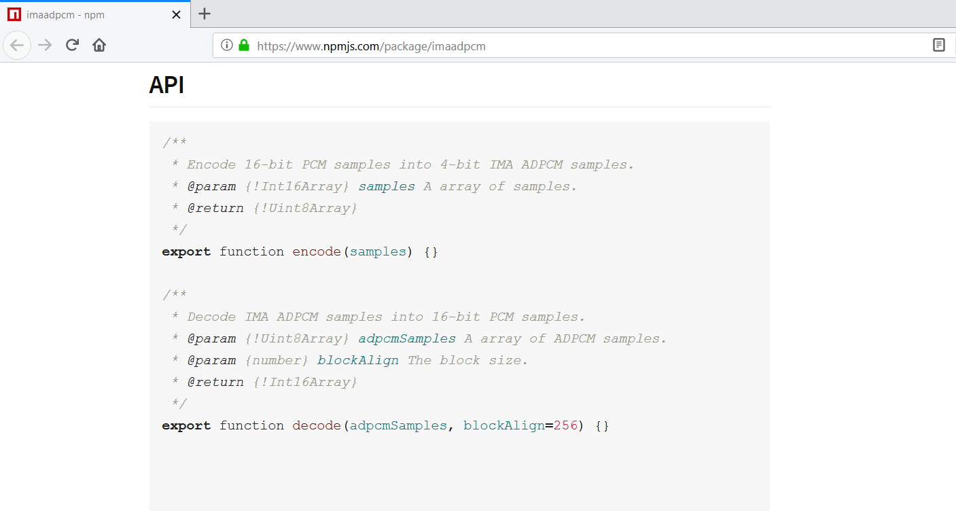Toggle reader view icon in address bar
This screenshot has height=511, width=956.
pyautogui.click(x=938, y=46)
